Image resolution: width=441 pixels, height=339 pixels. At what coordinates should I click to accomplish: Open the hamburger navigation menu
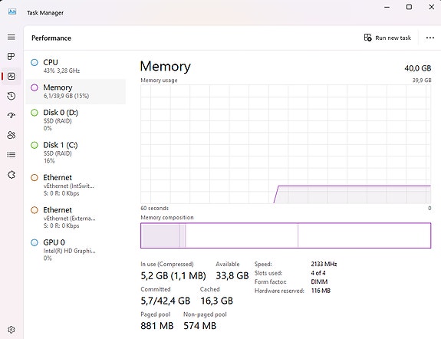click(12, 37)
